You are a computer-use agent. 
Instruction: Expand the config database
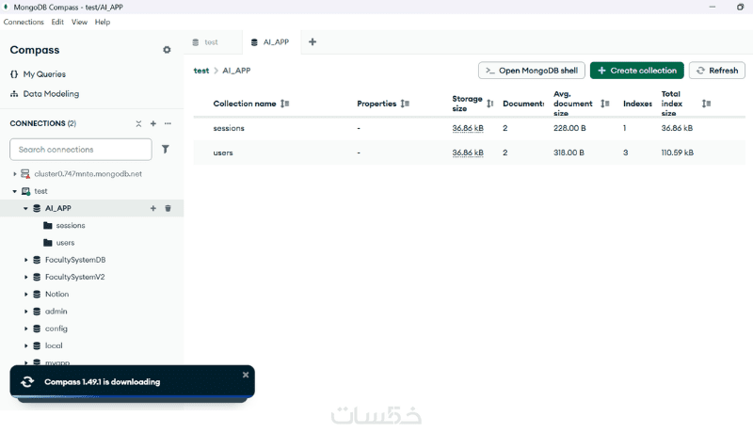25,329
